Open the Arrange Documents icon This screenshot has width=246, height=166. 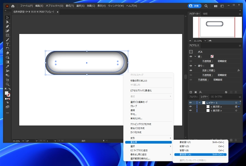point(216,6)
